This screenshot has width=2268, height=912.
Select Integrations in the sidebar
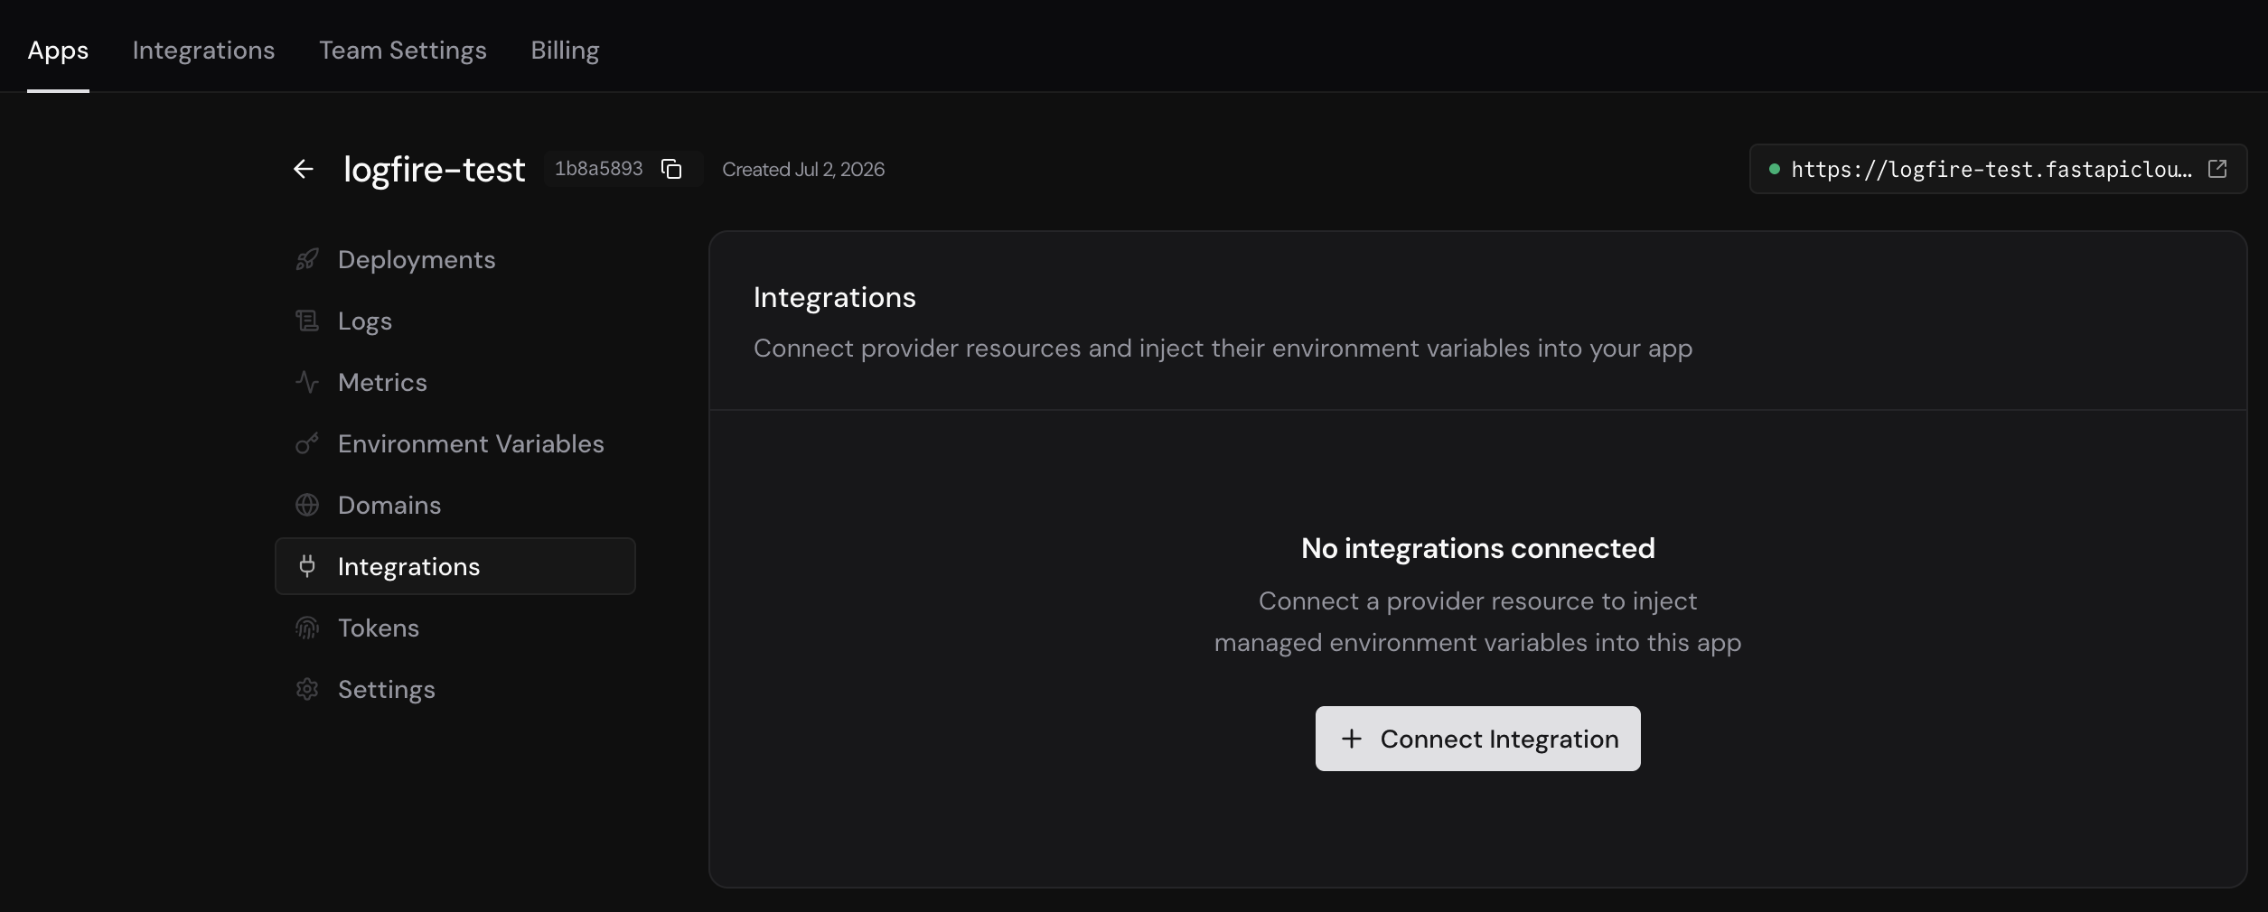[455, 567]
